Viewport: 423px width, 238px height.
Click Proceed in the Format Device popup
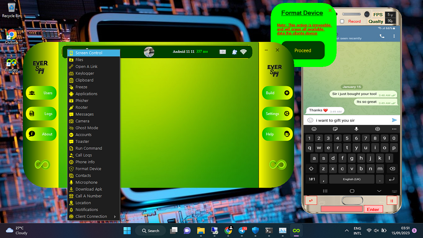coord(302,50)
